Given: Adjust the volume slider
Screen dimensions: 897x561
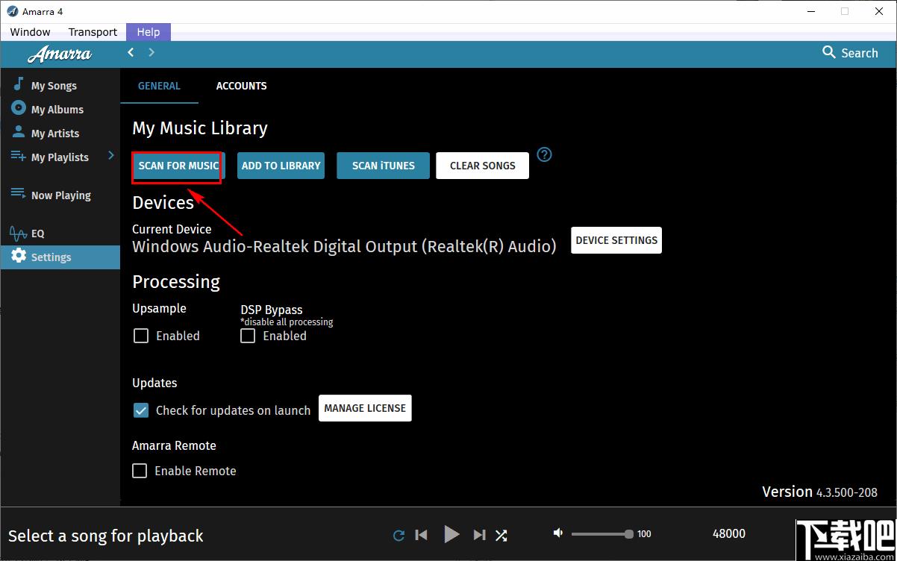Looking at the screenshot, I should click(x=602, y=533).
